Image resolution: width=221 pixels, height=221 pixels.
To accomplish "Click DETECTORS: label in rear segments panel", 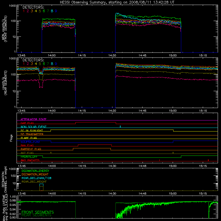I will pos(33,60).
